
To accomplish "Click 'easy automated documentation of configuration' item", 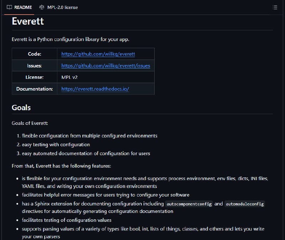I will [86, 153].
